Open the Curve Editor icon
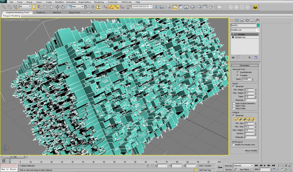 pos(181,7)
